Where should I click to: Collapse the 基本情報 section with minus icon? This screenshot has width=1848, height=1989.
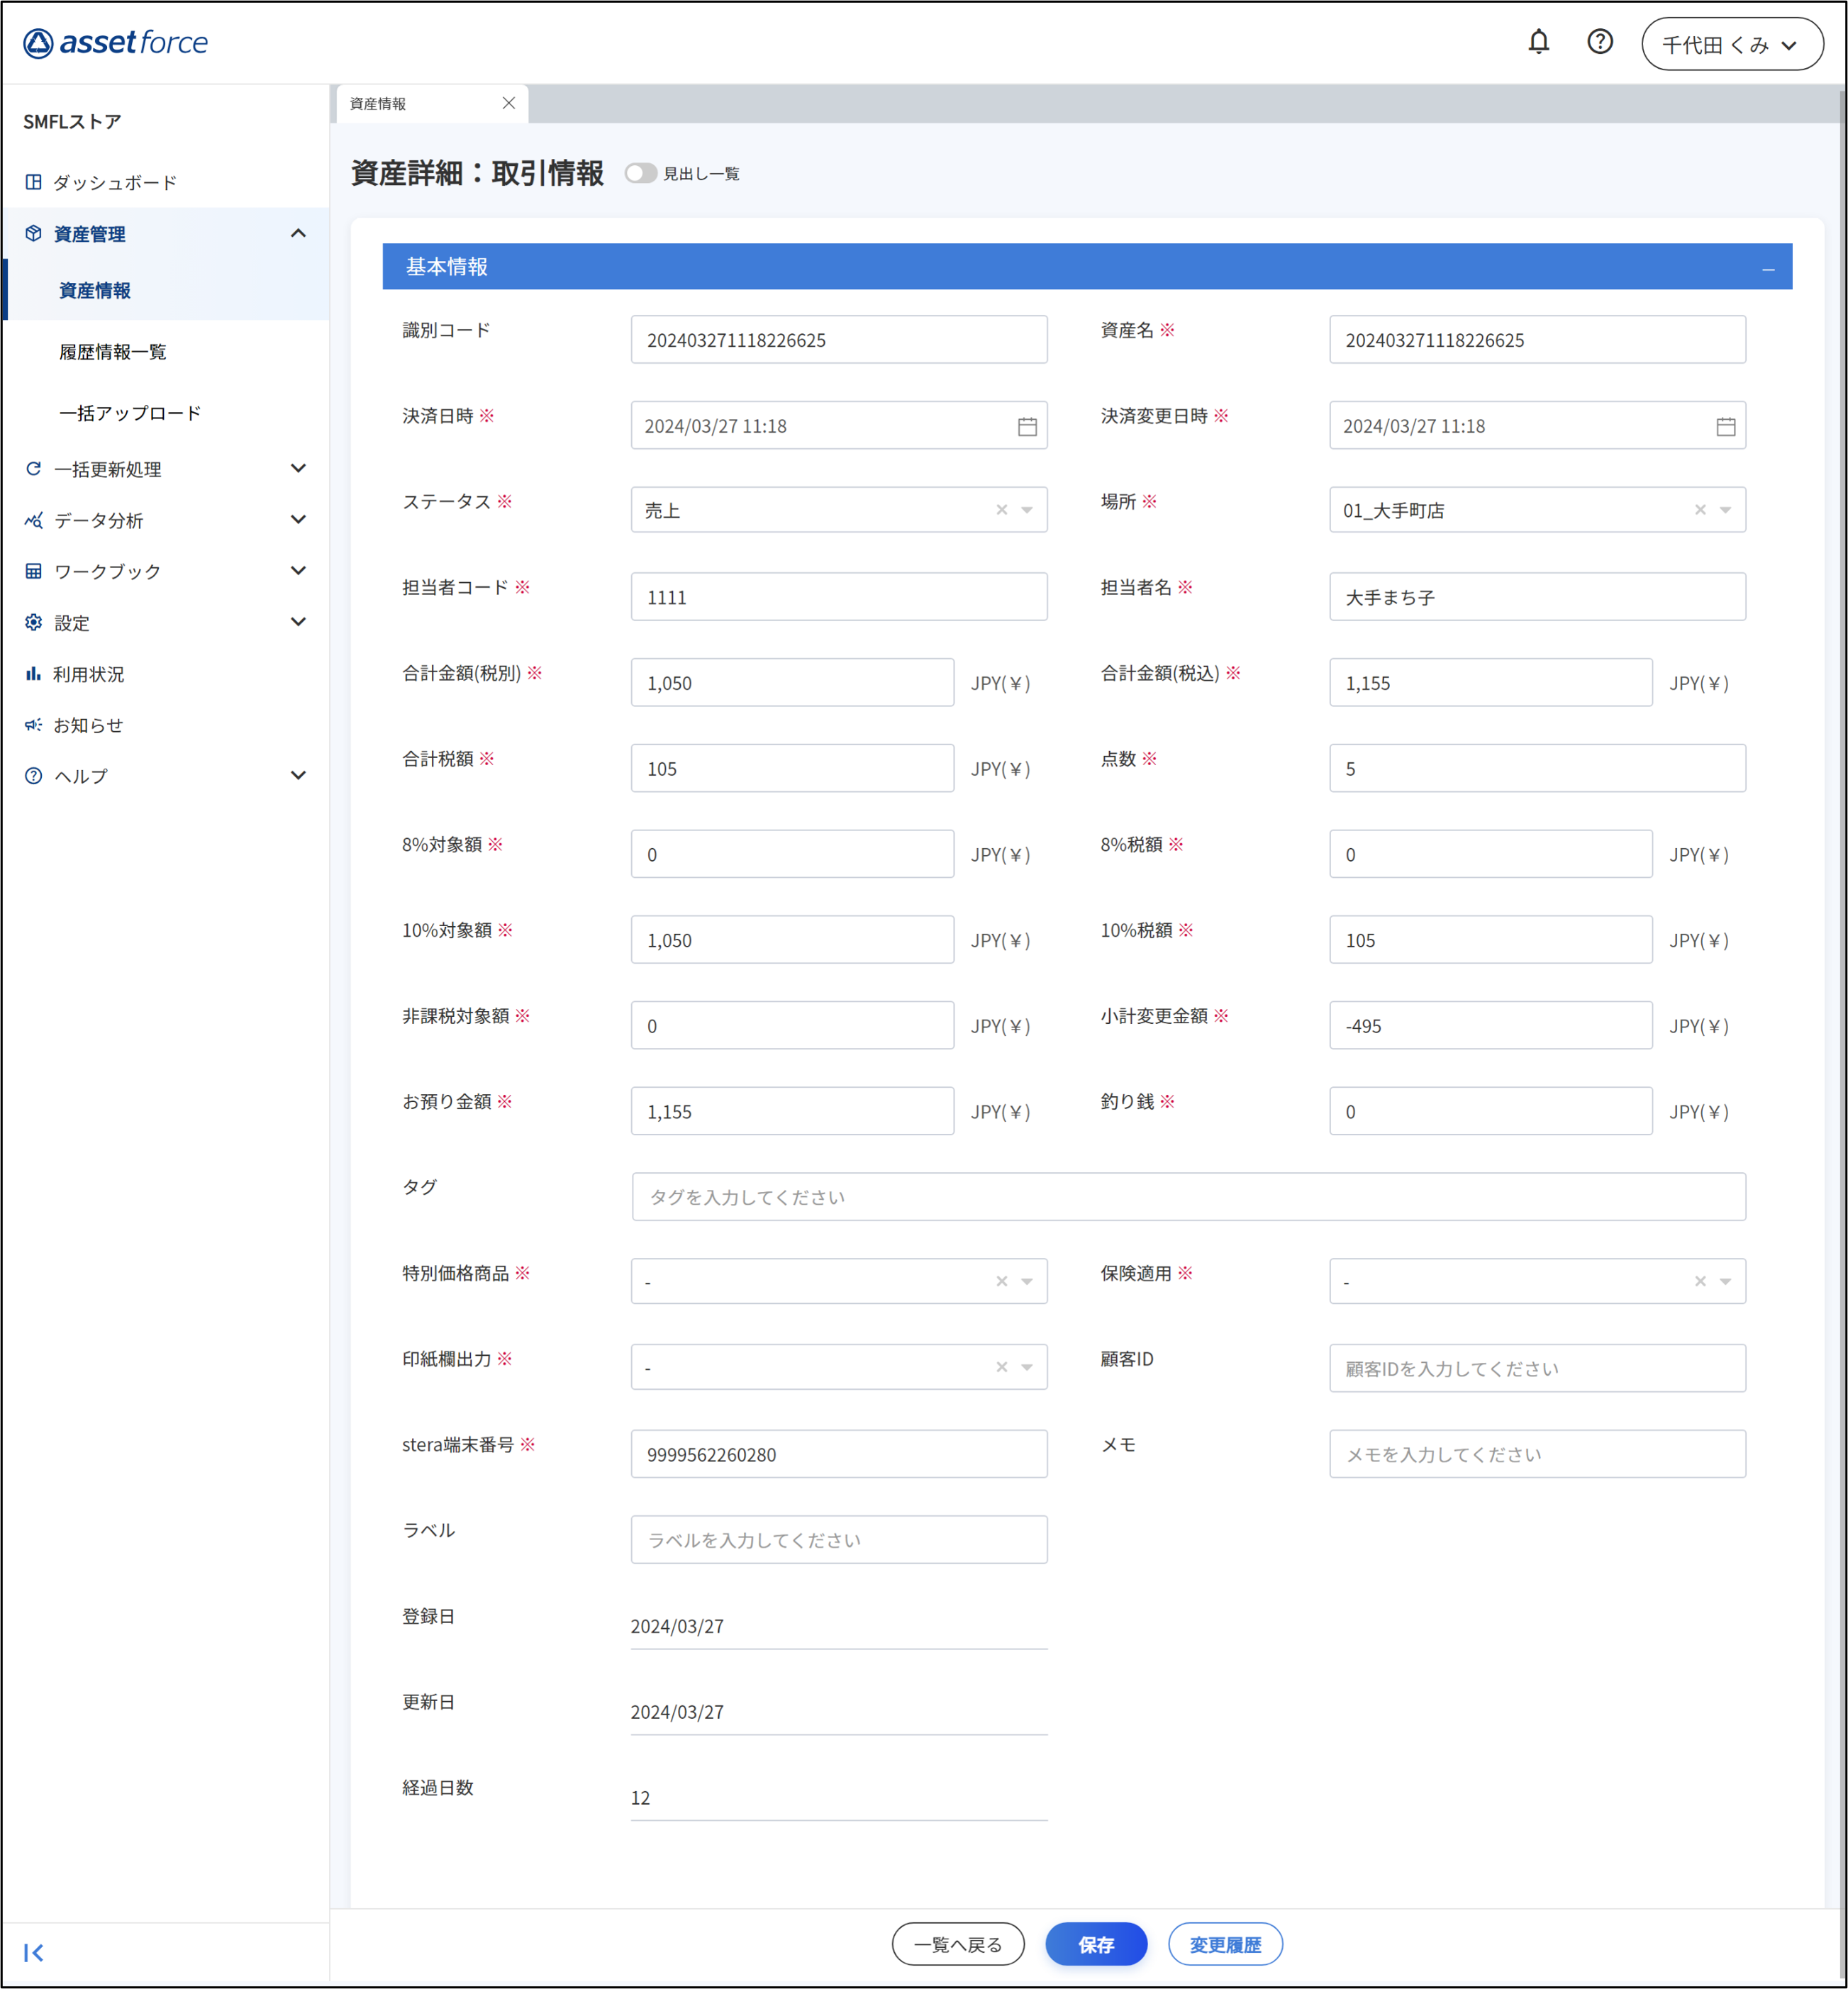point(1768,269)
